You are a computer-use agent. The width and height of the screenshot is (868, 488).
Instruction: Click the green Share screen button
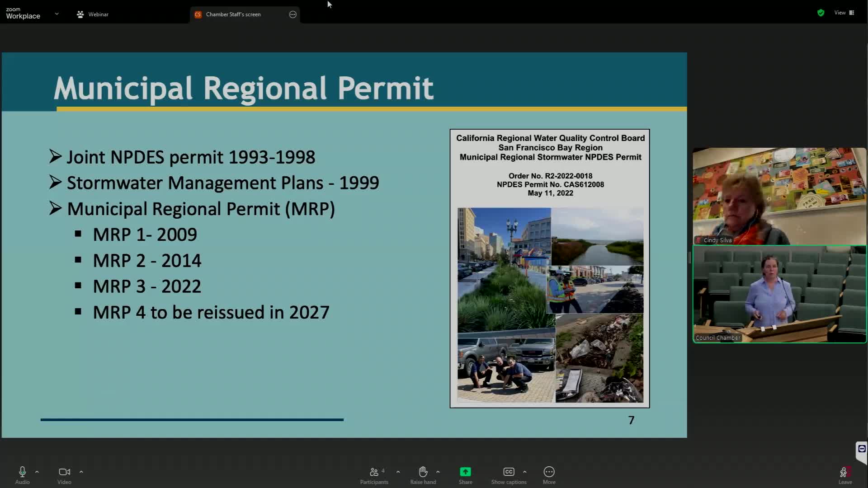pos(465,472)
